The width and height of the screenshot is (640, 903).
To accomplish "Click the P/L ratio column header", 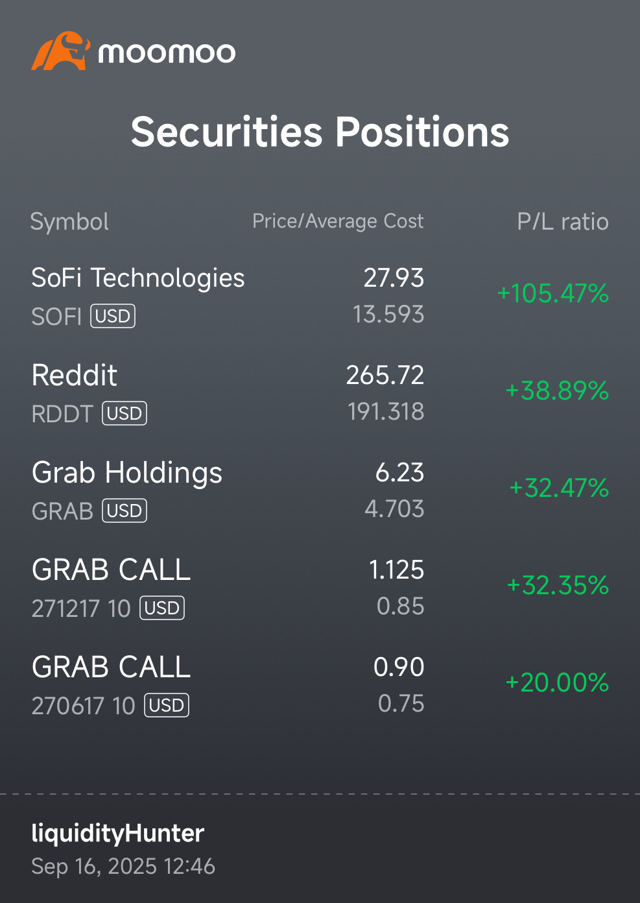I will pos(563,222).
